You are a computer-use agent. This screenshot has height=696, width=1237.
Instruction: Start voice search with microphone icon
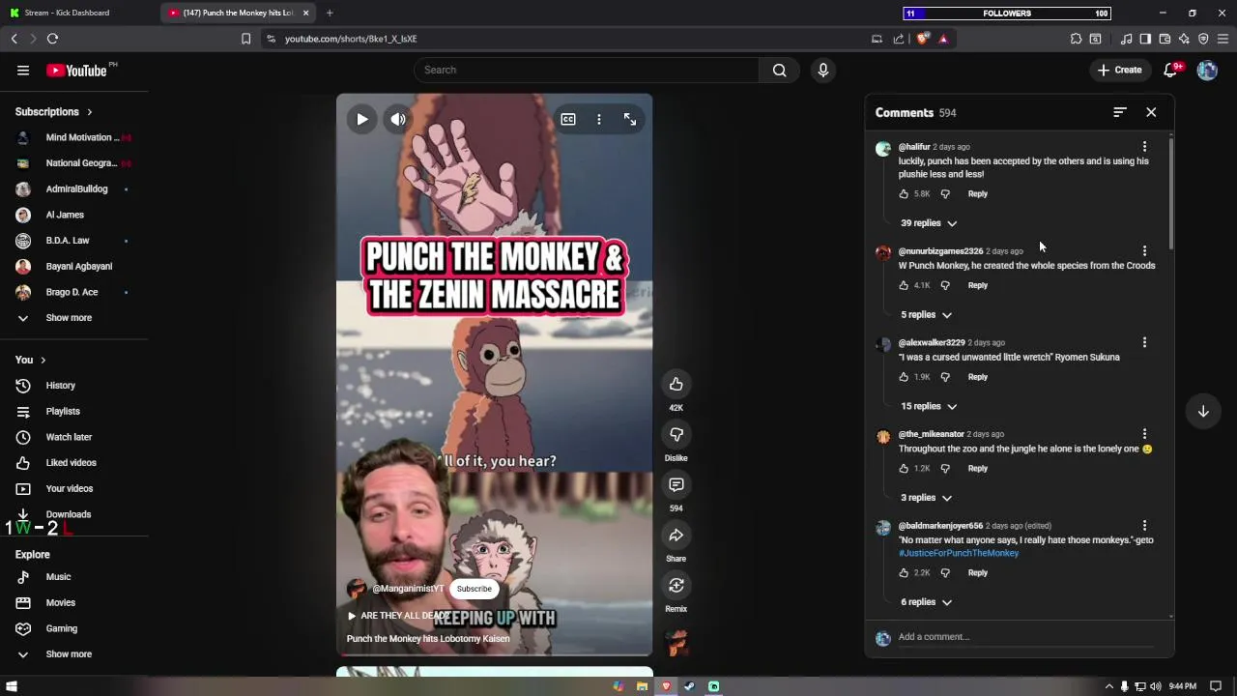click(823, 70)
